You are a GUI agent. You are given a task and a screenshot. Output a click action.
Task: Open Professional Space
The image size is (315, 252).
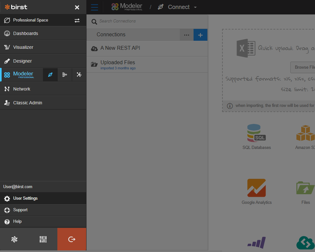pyautogui.click(x=30, y=20)
